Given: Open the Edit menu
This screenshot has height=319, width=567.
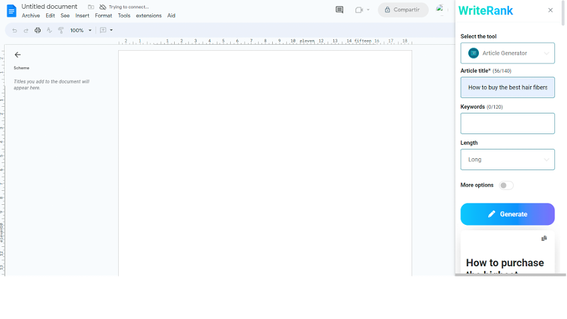Looking at the screenshot, I should point(50,15).
